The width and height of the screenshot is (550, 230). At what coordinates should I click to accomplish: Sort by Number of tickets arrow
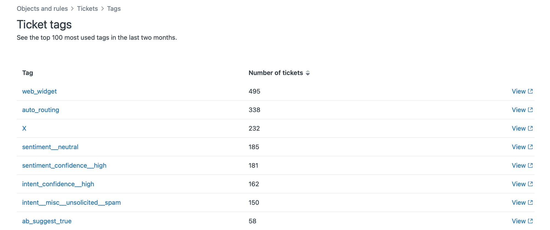[308, 73]
